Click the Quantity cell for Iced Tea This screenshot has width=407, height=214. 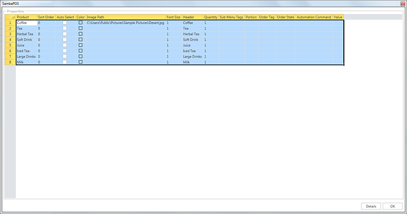tap(211, 51)
